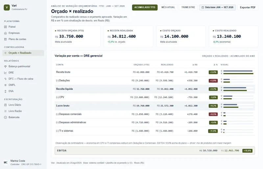
Task: Click the -6,1% (economia) text
Action: (x=222, y=42)
